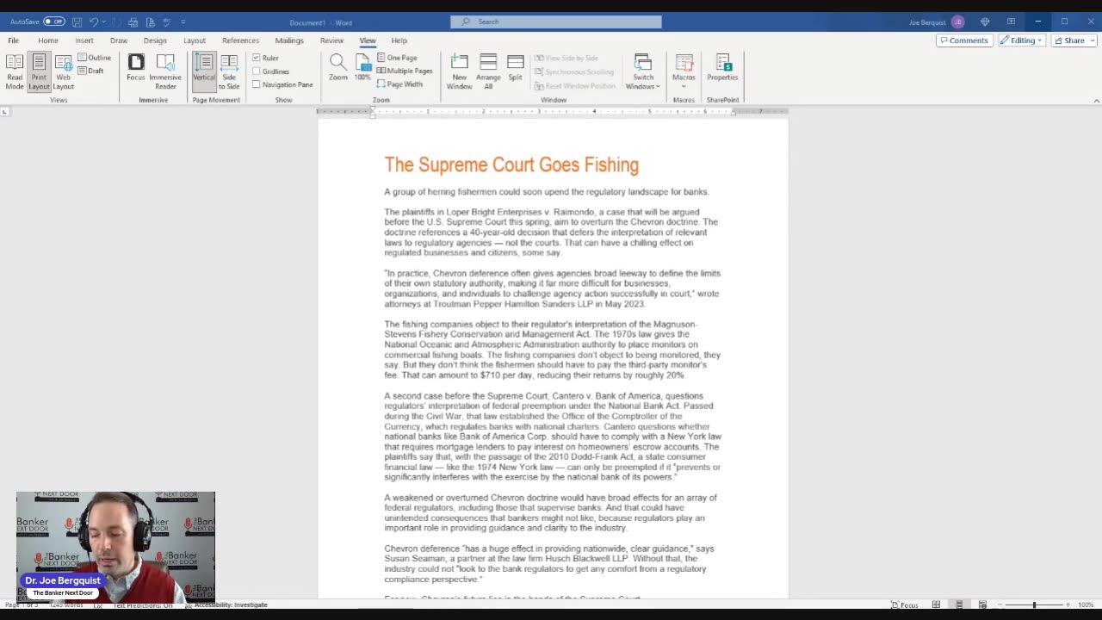Image resolution: width=1102 pixels, height=620 pixels.
Task: Open the Layout tab
Action: coord(195,40)
